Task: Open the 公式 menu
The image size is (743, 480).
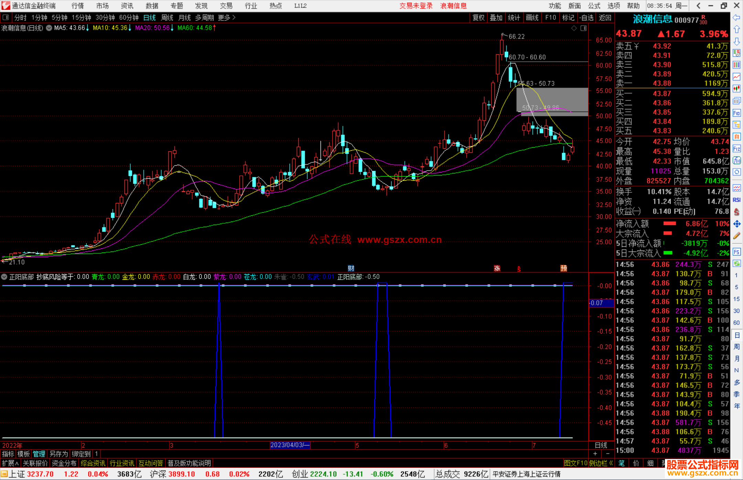Action: click(x=594, y=6)
